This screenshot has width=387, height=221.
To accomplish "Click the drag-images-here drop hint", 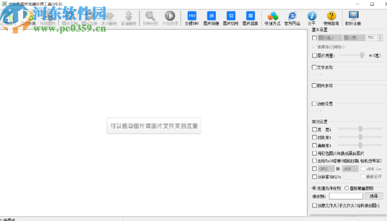I will [x=154, y=126].
